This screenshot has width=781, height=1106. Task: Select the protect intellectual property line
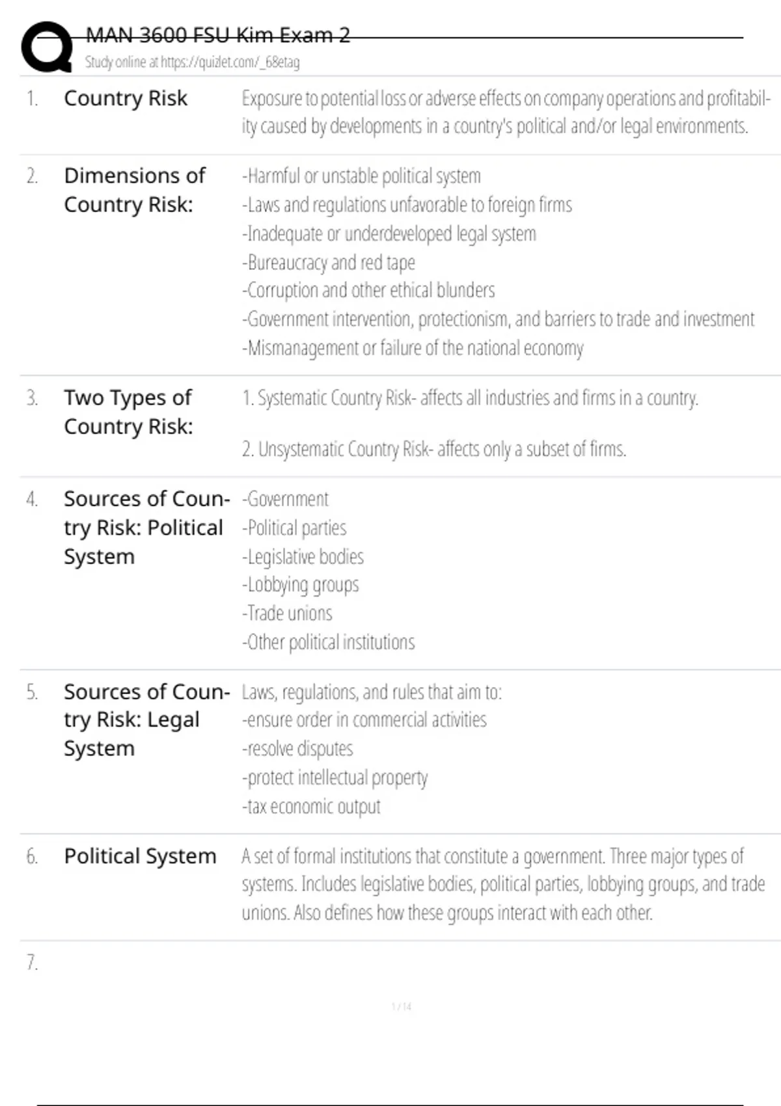(x=335, y=777)
